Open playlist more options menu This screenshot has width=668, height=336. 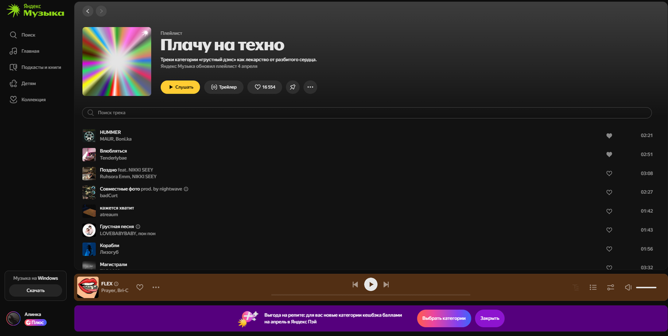coord(311,87)
